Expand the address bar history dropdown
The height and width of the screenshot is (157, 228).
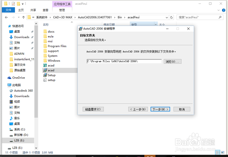[167, 17]
